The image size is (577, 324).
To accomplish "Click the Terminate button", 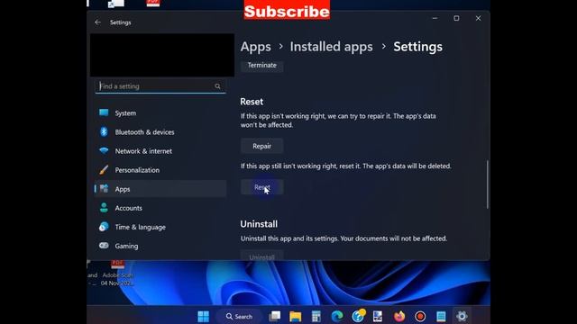I will click(262, 66).
